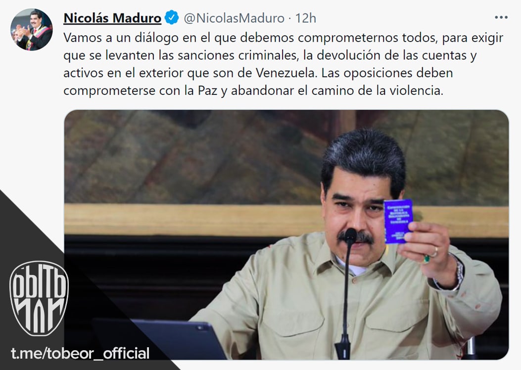This screenshot has height=370, width=521.
Task: Click the blue constitution booklet in photo
Action: [x=398, y=221]
